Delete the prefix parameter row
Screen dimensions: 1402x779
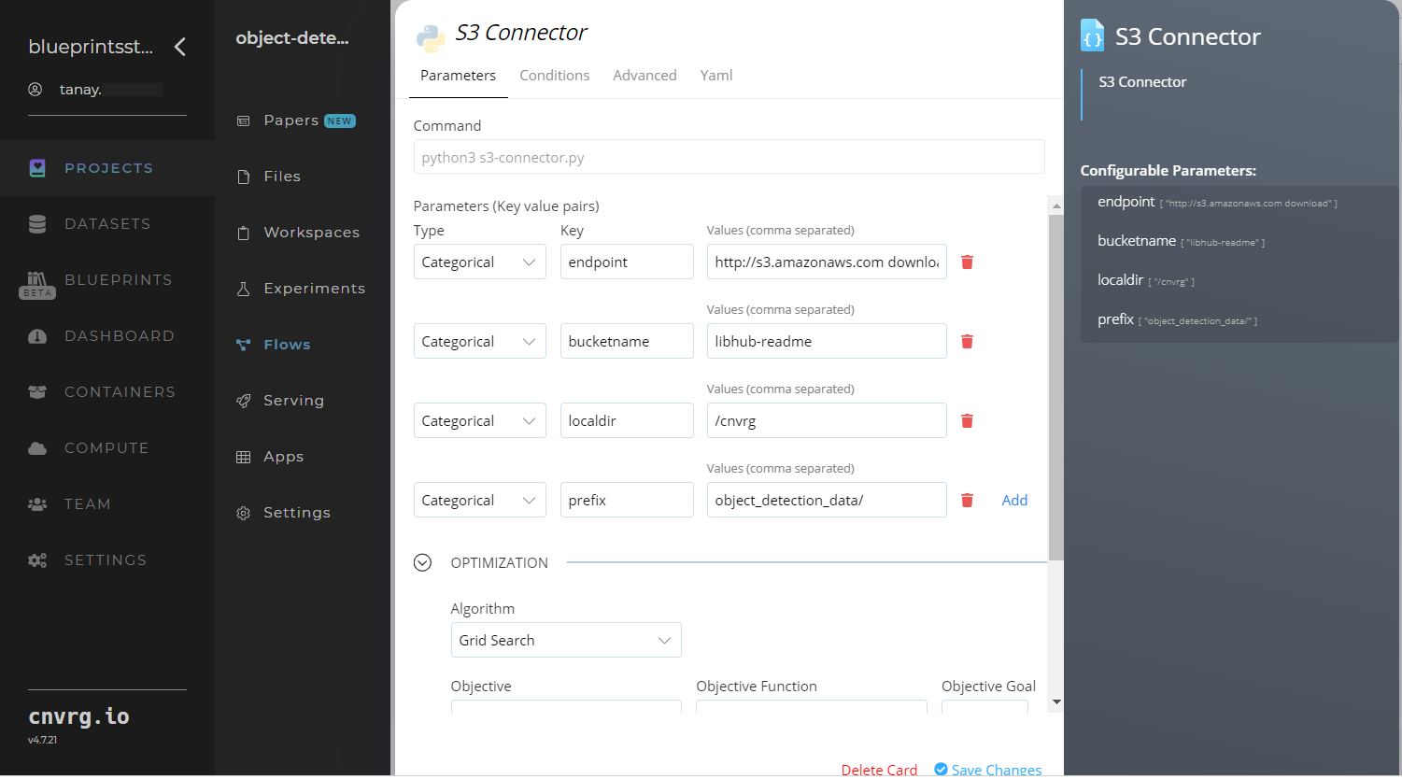pos(968,500)
